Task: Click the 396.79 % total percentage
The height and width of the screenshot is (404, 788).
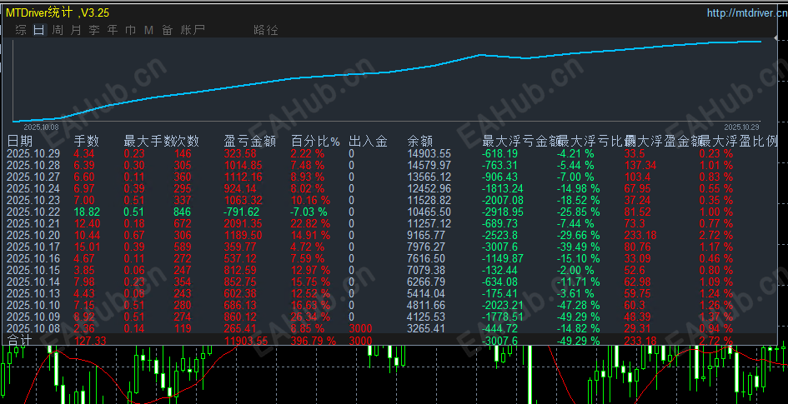Action: (x=313, y=341)
